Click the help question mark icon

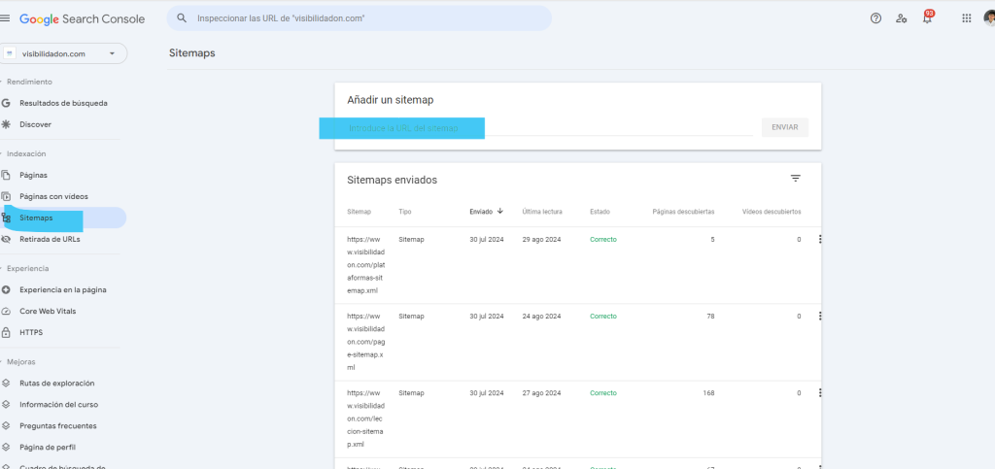pos(875,18)
